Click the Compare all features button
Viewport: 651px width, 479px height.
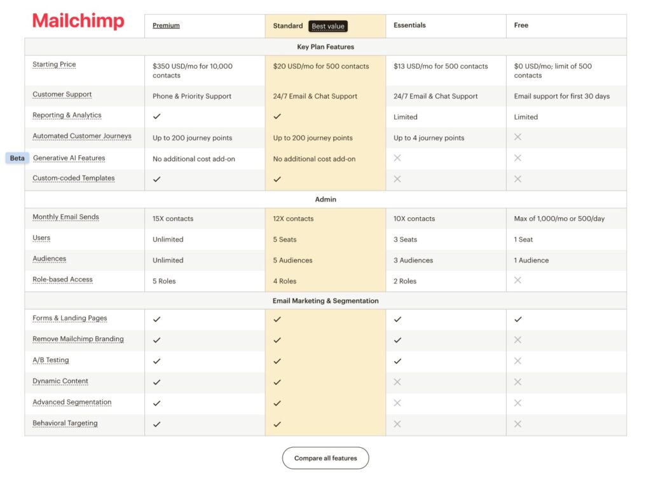(325, 457)
